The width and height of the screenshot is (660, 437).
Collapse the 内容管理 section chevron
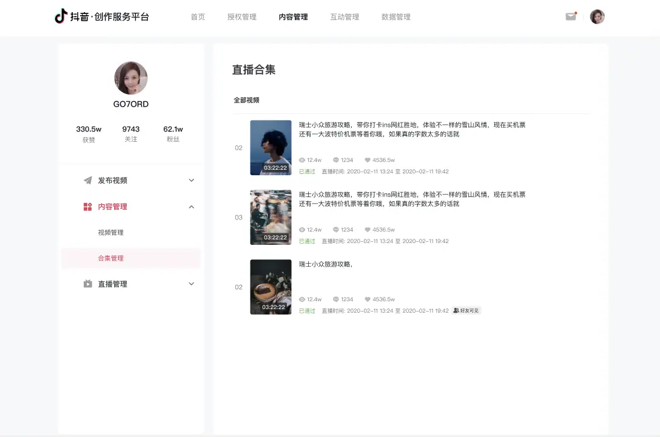(x=192, y=207)
